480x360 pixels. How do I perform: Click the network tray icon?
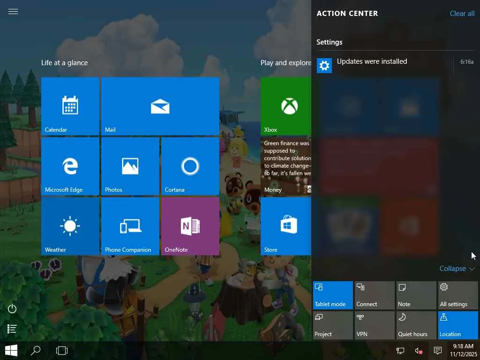(x=400, y=351)
